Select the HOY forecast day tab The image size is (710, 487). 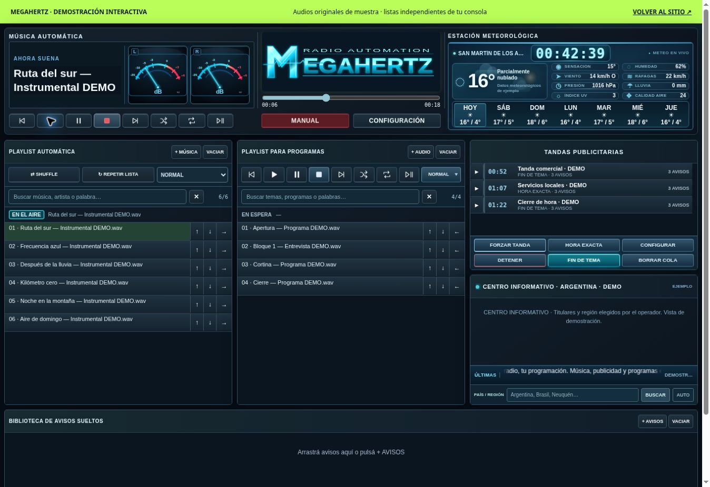click(x=470, y=115)
